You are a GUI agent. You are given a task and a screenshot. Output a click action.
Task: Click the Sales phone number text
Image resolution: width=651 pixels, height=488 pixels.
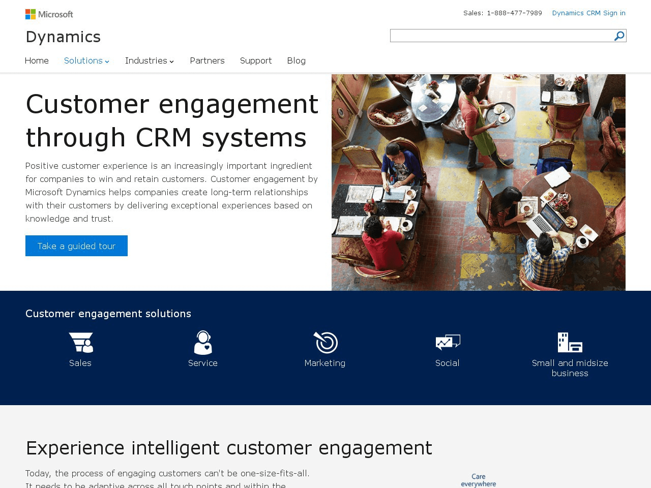coord(502,13)
